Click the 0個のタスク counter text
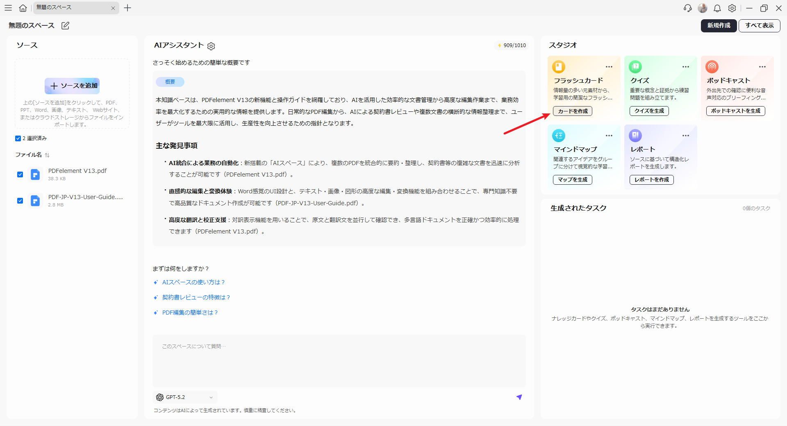Image resolution: width=787 pixels, height=426 pixels. pos(756,208)
